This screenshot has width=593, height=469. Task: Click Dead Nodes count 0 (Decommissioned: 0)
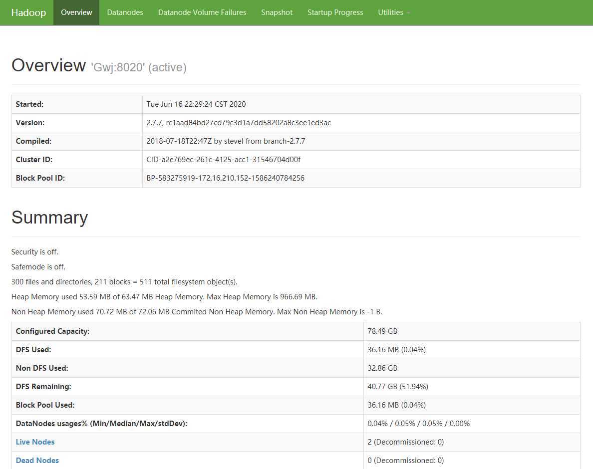pyautogui.click(x=406, y=461)
